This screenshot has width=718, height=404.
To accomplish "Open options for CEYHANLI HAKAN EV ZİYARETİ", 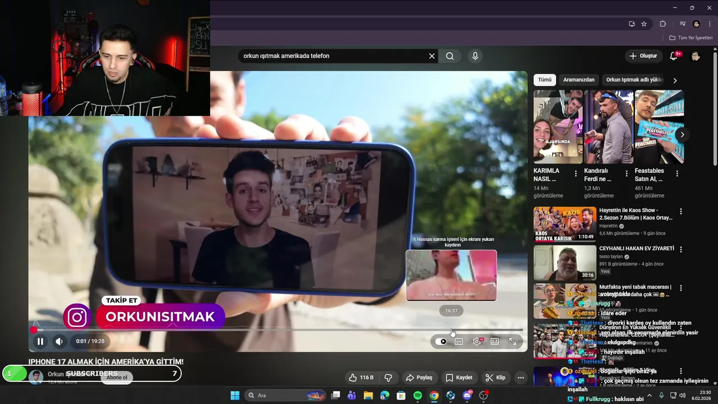I will pos(681,249).
